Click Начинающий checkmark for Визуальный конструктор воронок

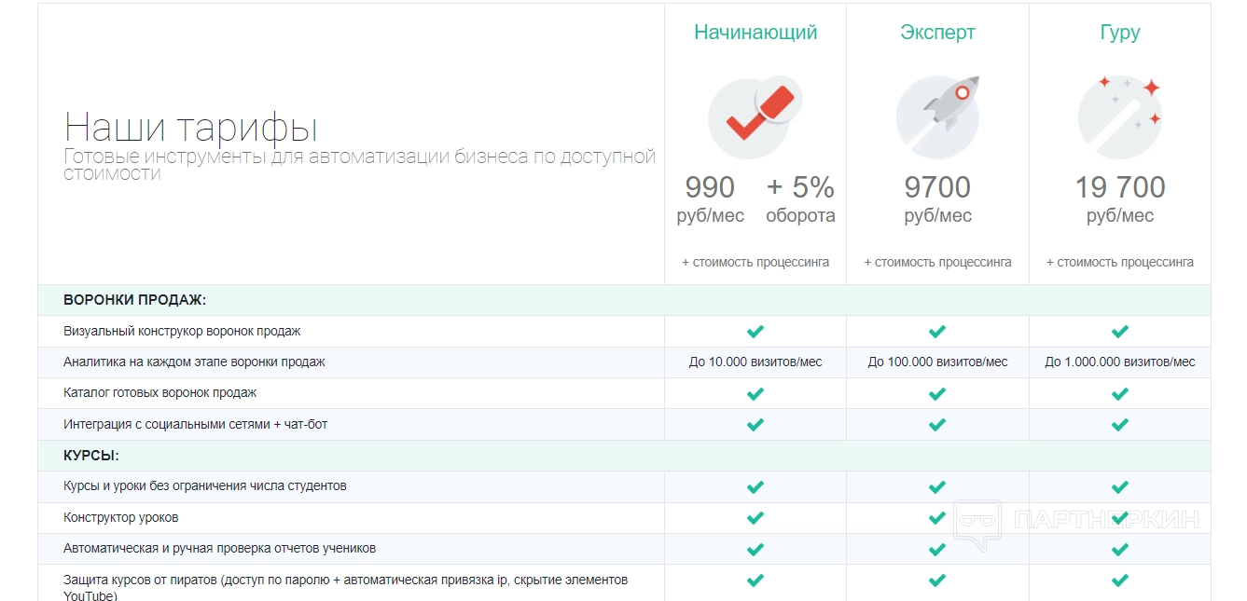pos(755,331)
